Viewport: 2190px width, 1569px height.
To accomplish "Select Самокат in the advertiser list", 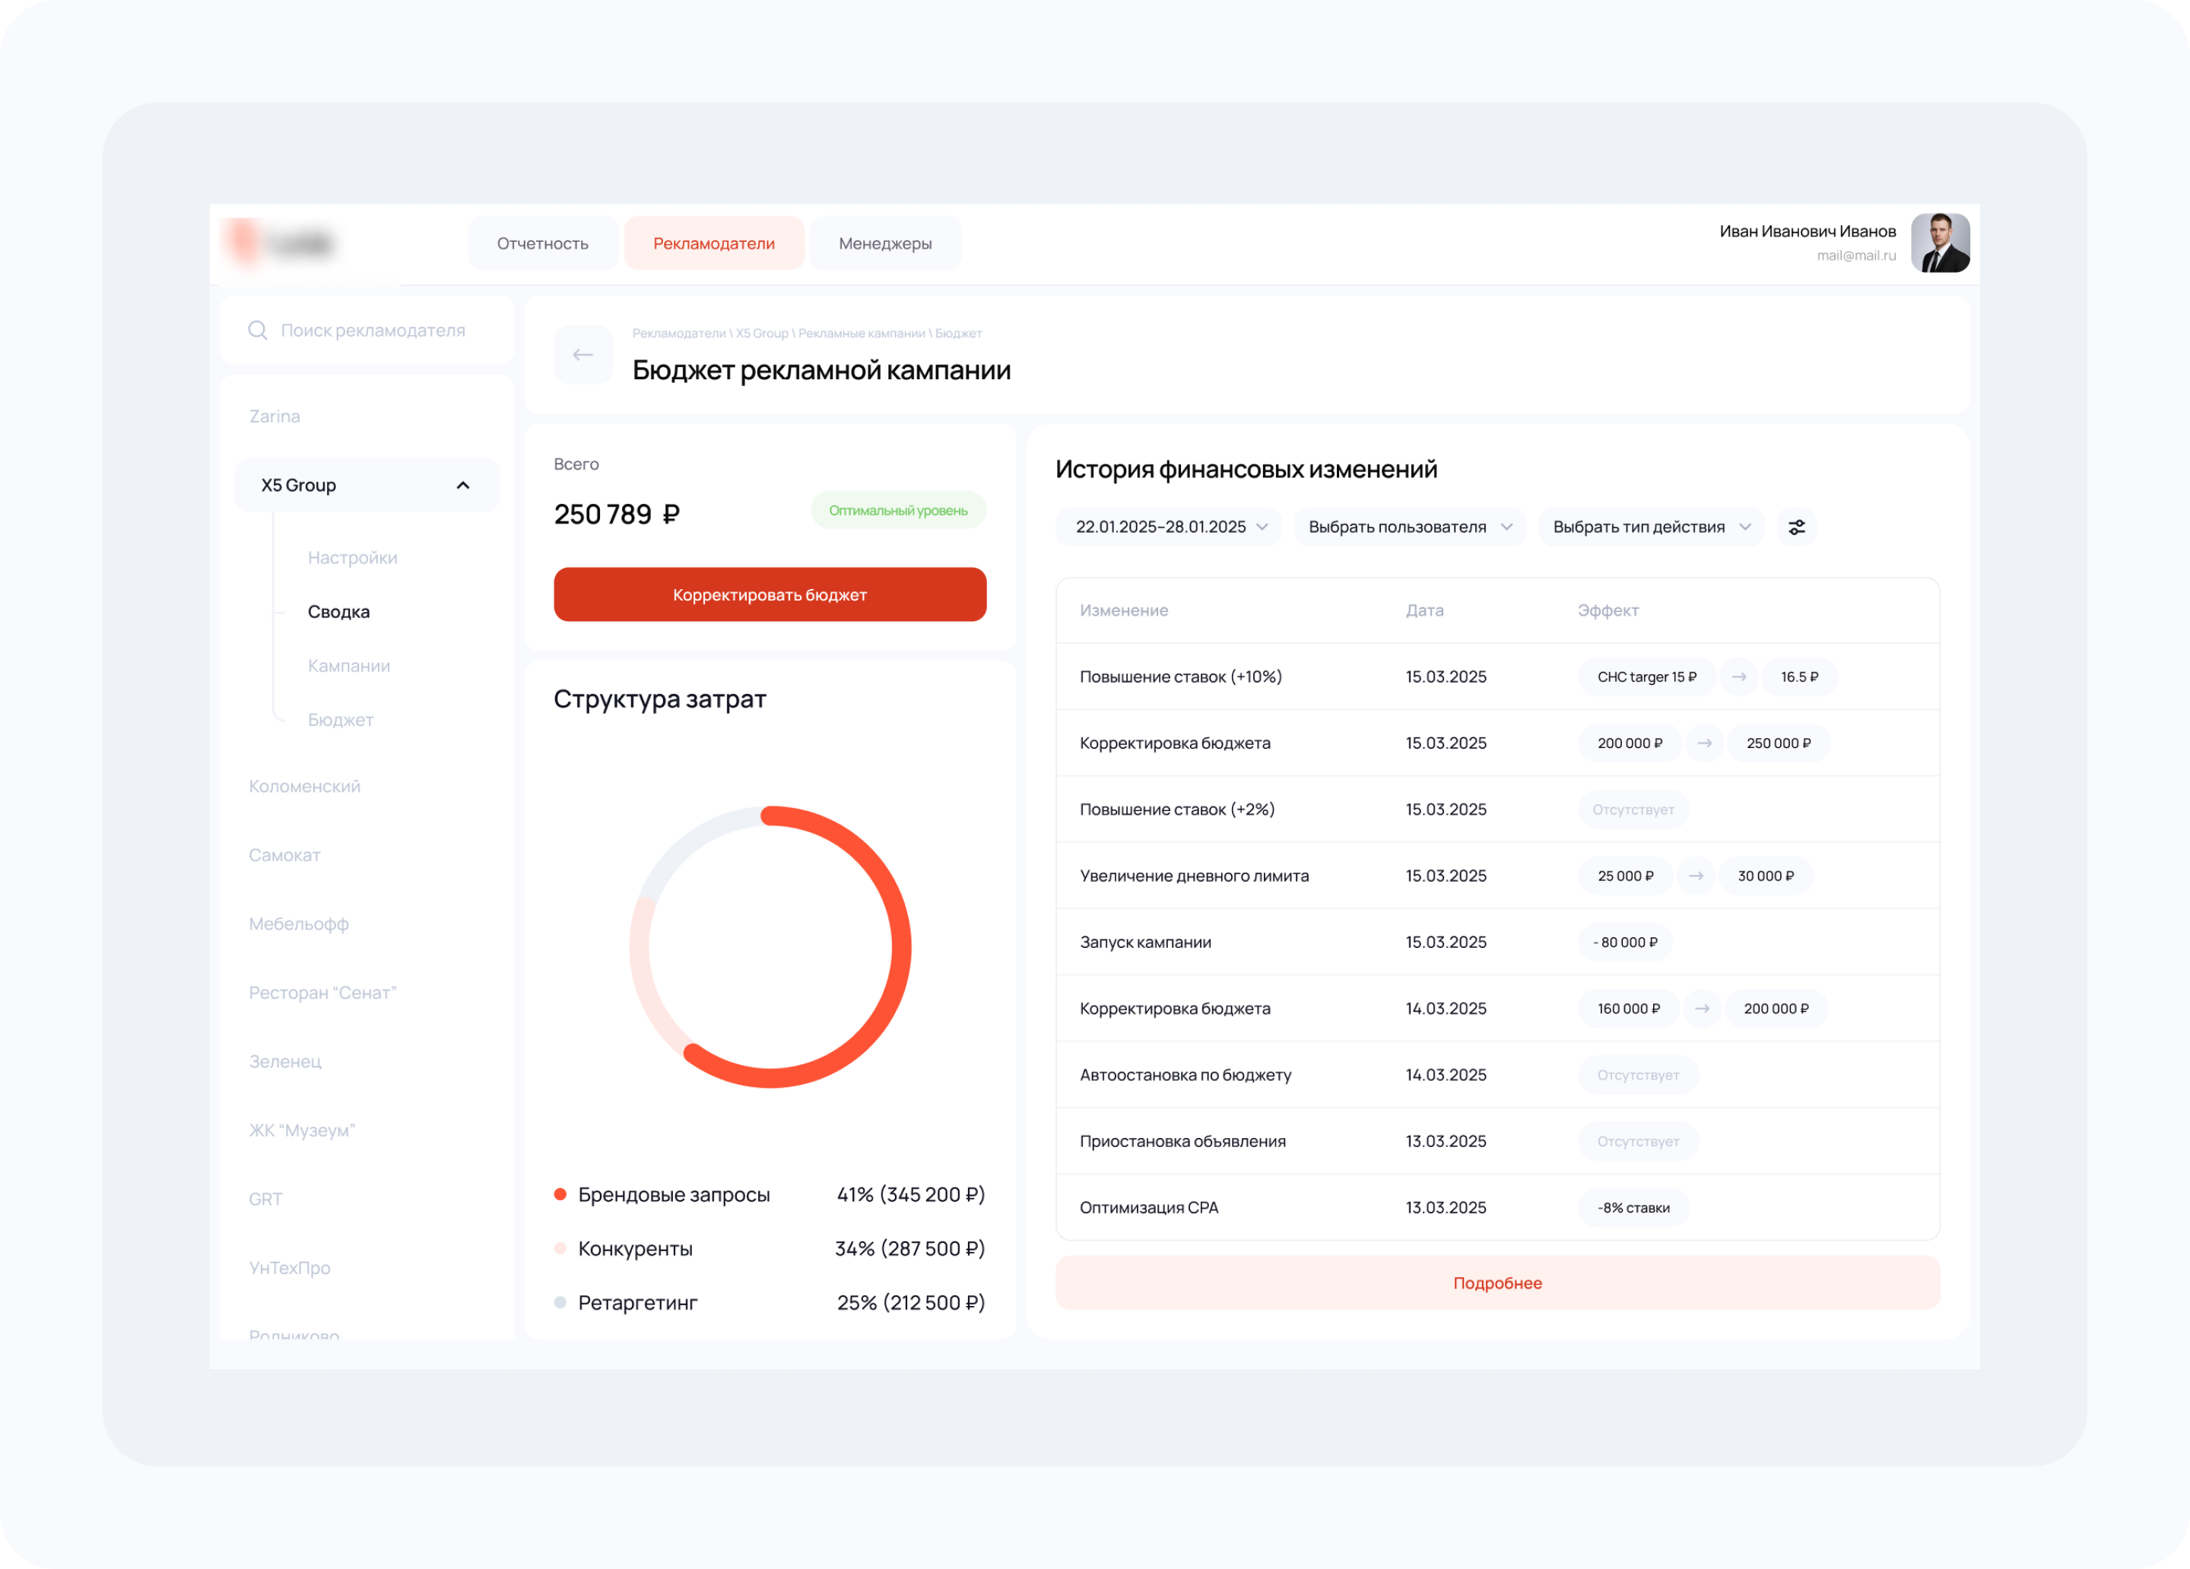I will [285, 854].
